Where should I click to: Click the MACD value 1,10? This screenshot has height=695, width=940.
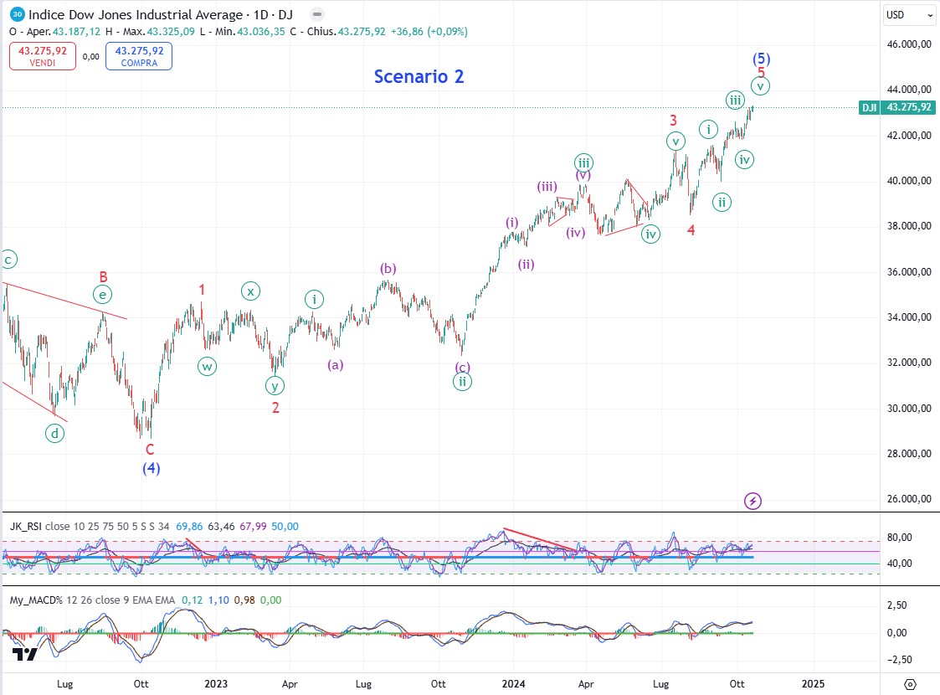click(218, 600)
